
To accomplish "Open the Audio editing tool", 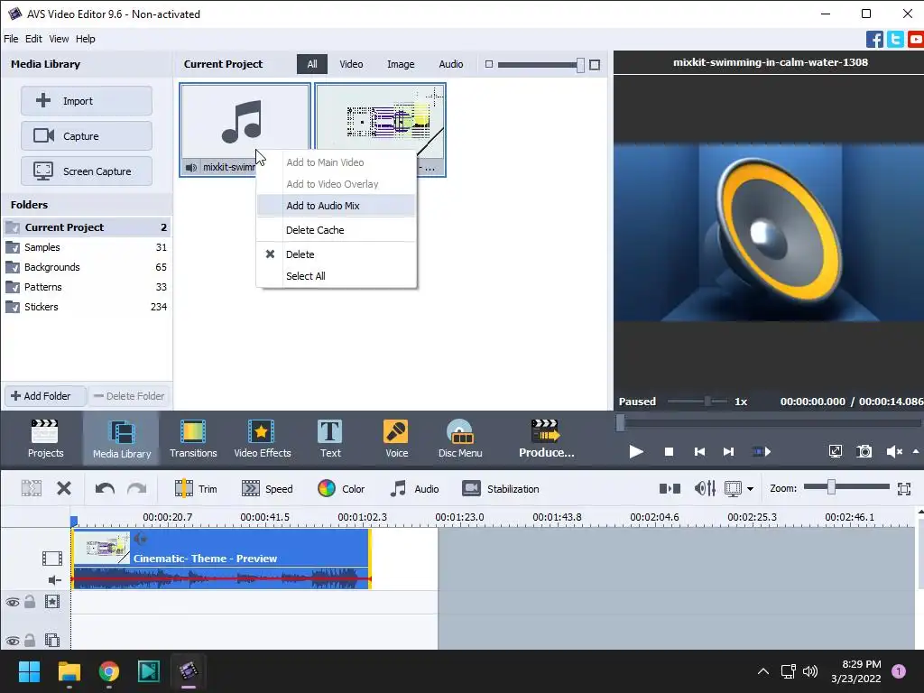I will pyautogui.click(x=414, y=488).
